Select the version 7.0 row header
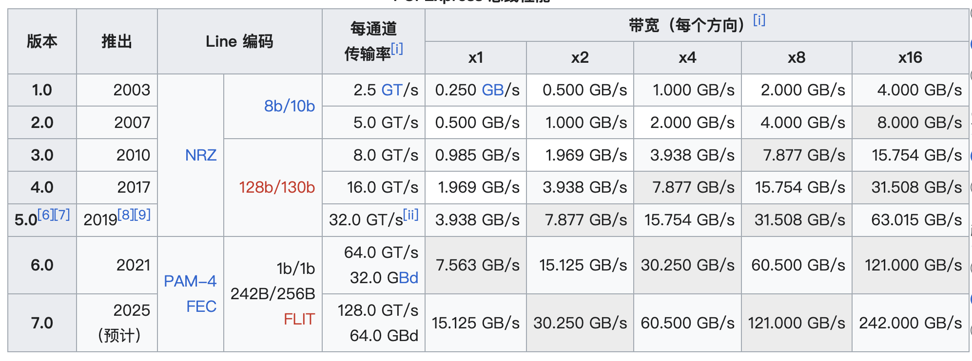 pos(42,323)
